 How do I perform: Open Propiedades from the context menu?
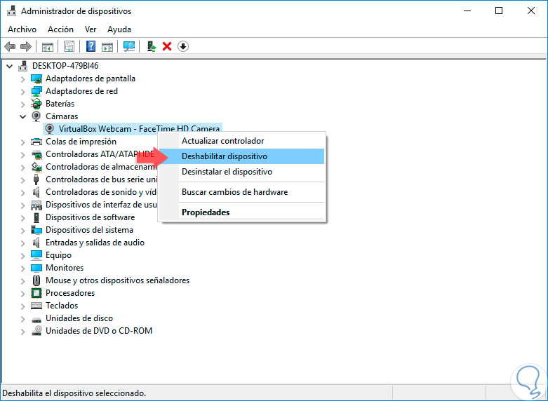point(241,212)
